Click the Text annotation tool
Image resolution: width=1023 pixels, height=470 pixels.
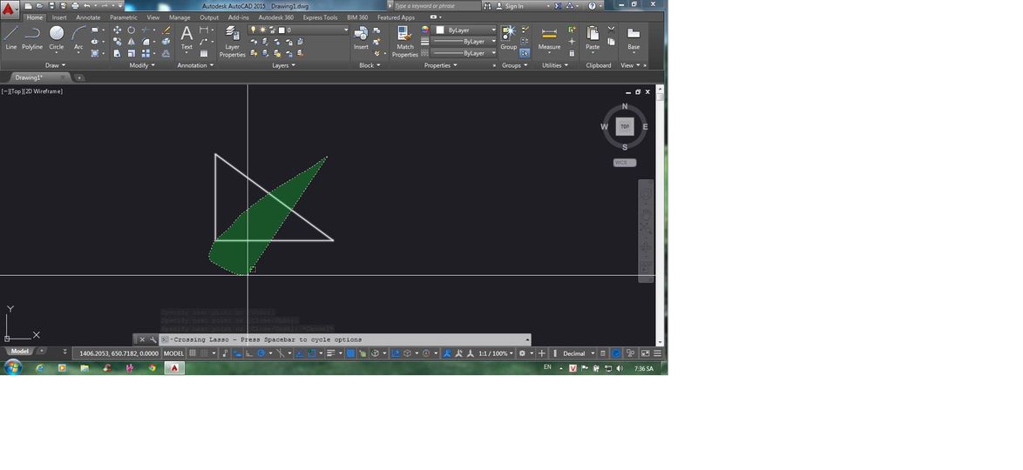point(186,37)
